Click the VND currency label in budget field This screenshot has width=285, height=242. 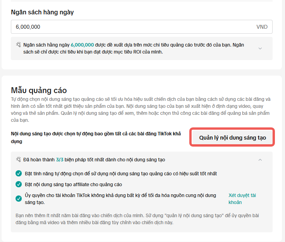click(x=262, y=27)
